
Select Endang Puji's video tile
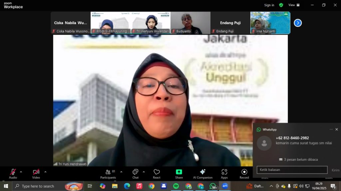[x=230, y=23]
